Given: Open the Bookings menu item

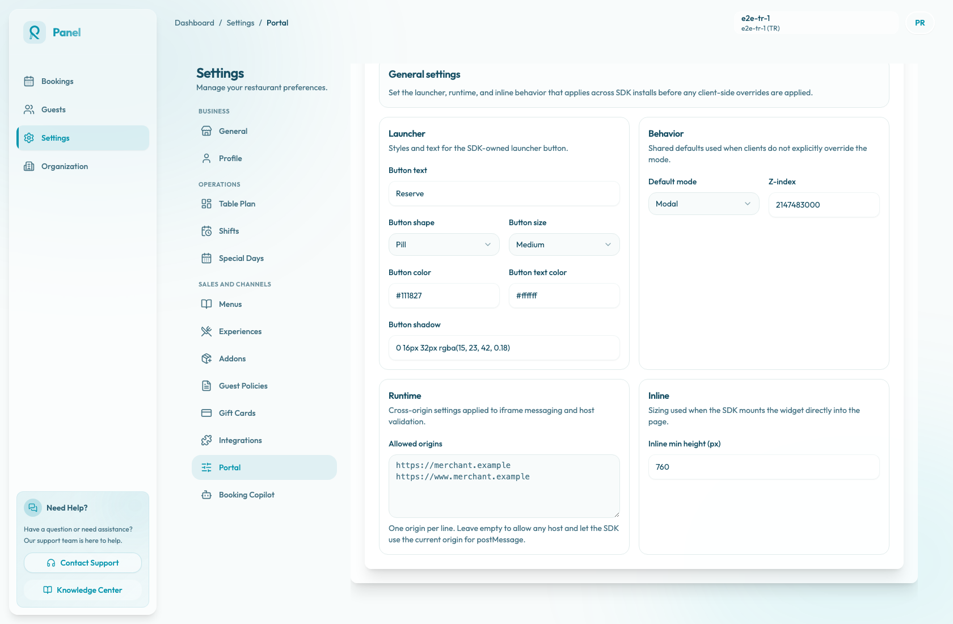Looking at the screenshot, I should 83,81.
